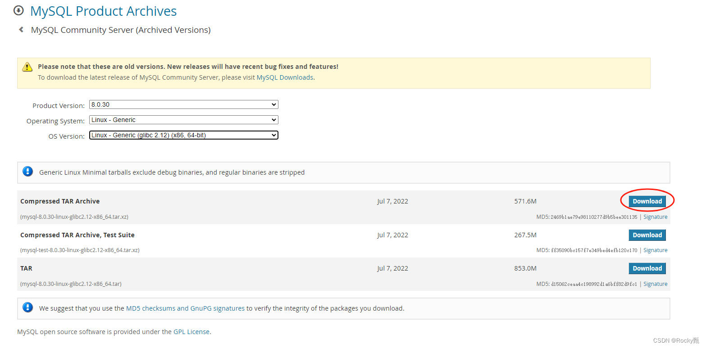Open the MySQL Downloads link

coord(285,77)
